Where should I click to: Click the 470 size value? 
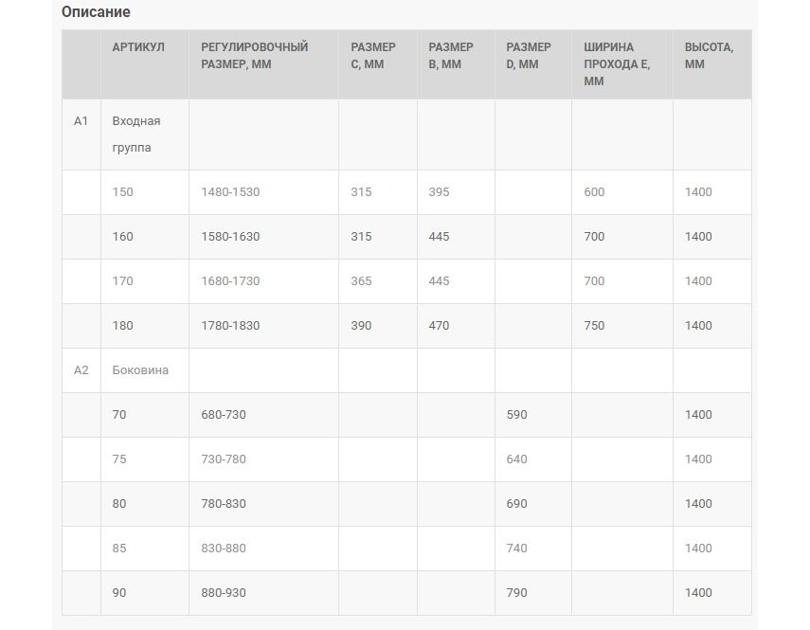coord(439,326)
